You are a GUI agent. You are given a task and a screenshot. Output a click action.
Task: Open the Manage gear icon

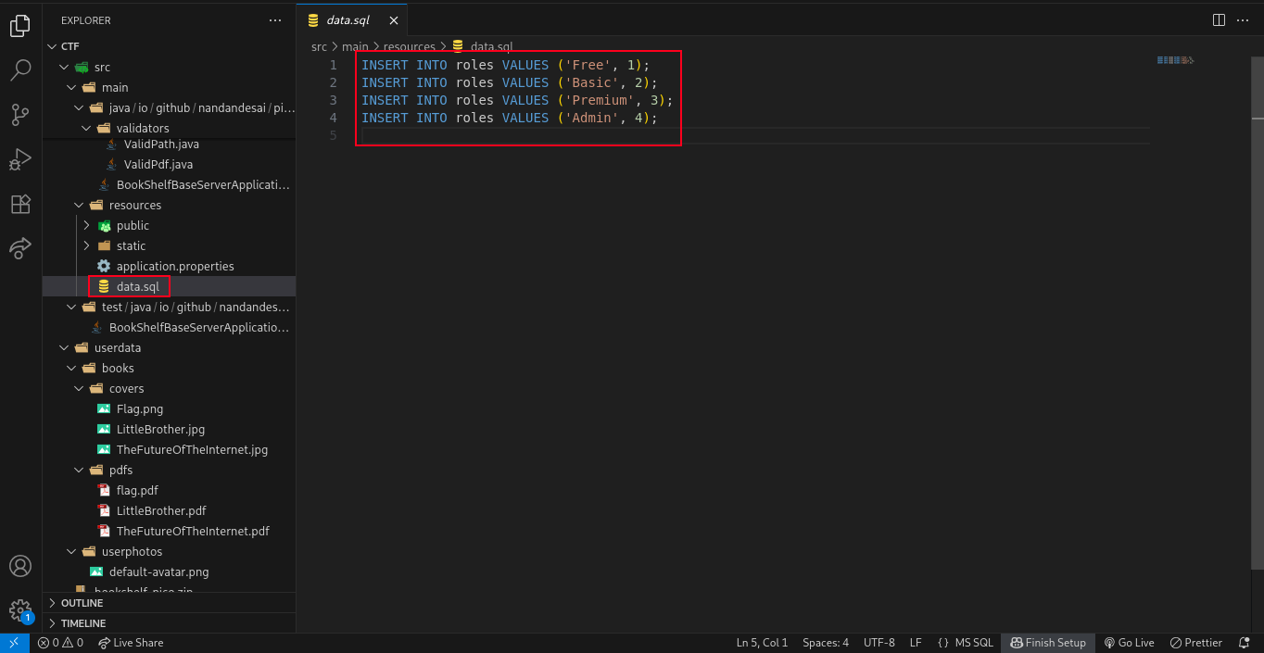[20, 609]
